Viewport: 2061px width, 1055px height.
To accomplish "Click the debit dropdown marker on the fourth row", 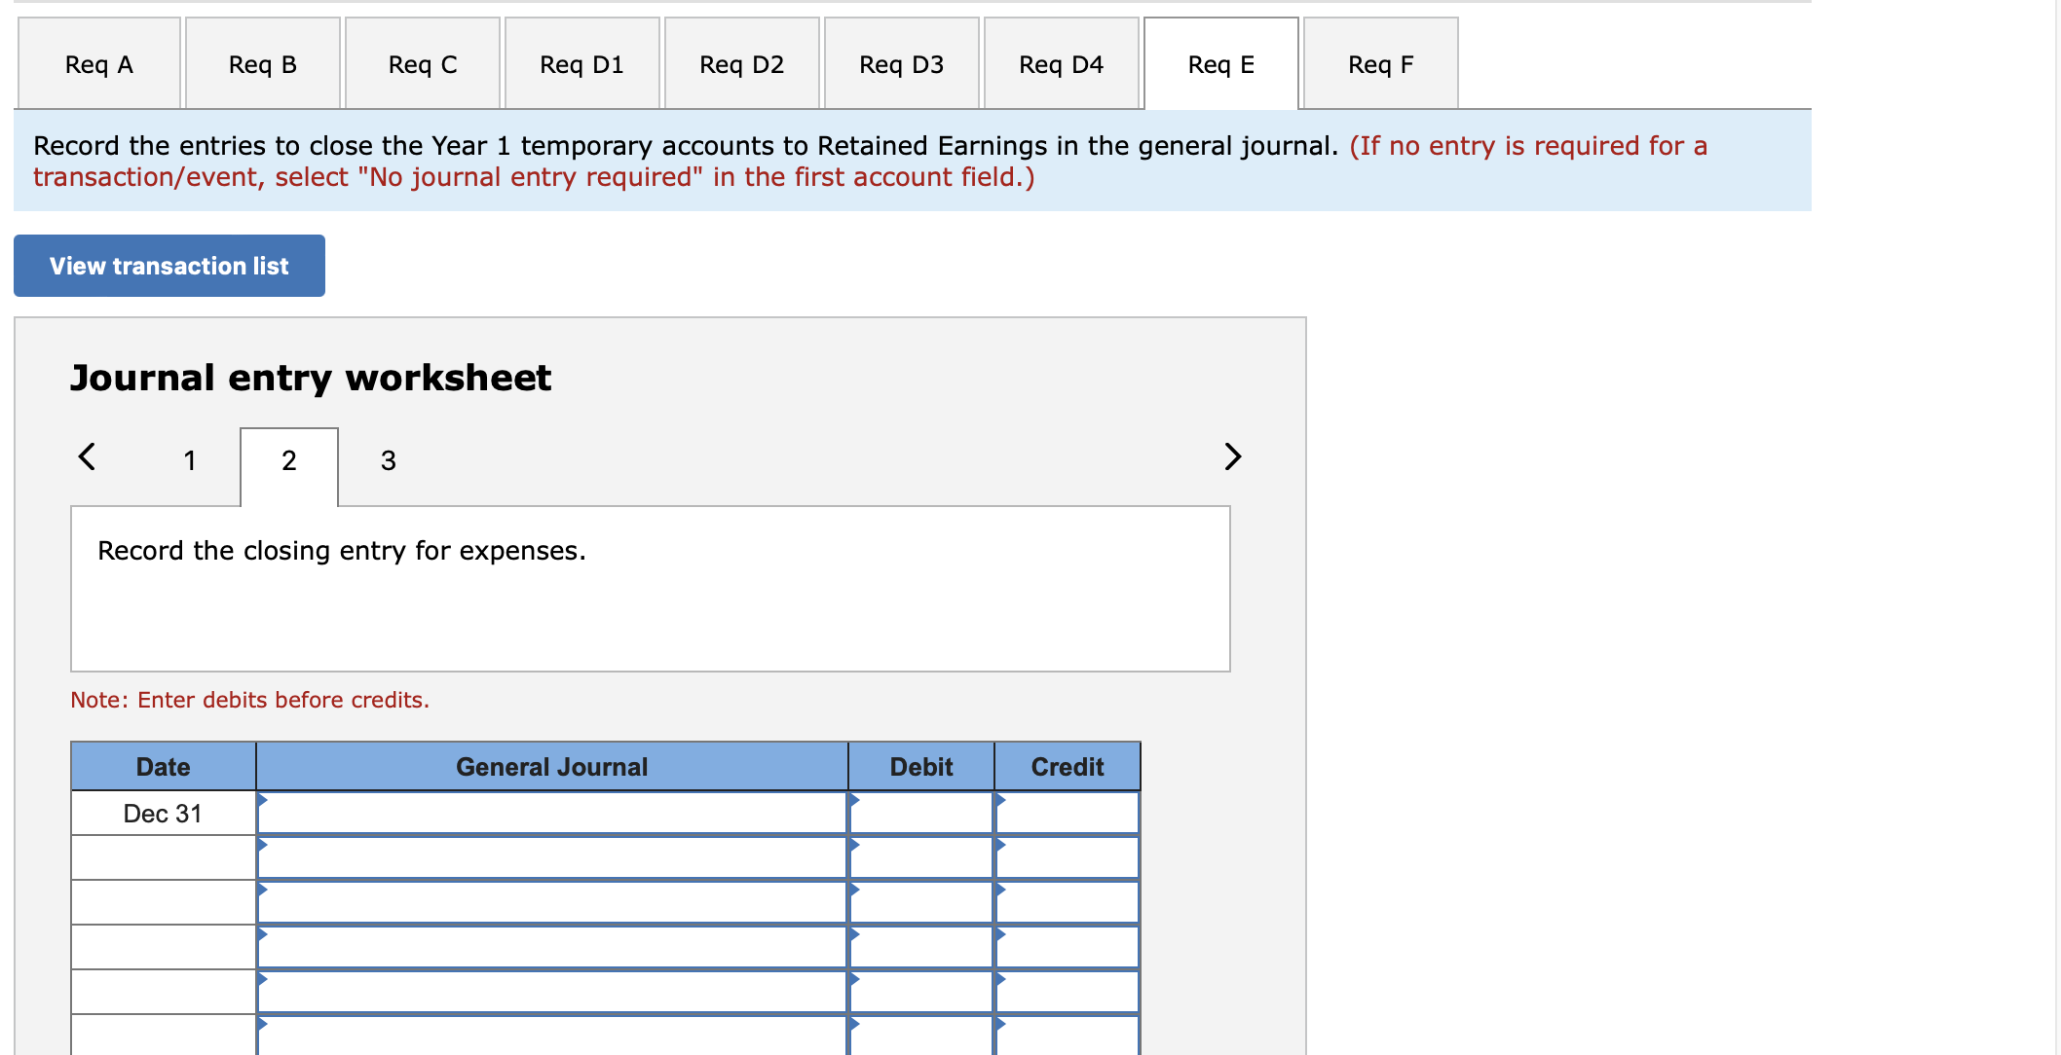I will 854,945.
